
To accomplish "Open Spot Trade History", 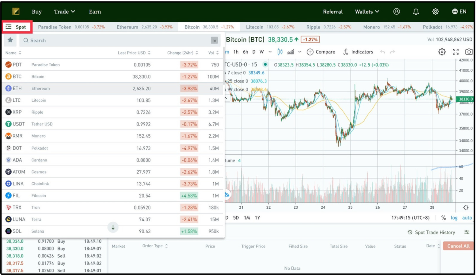I will click(431, 232).
